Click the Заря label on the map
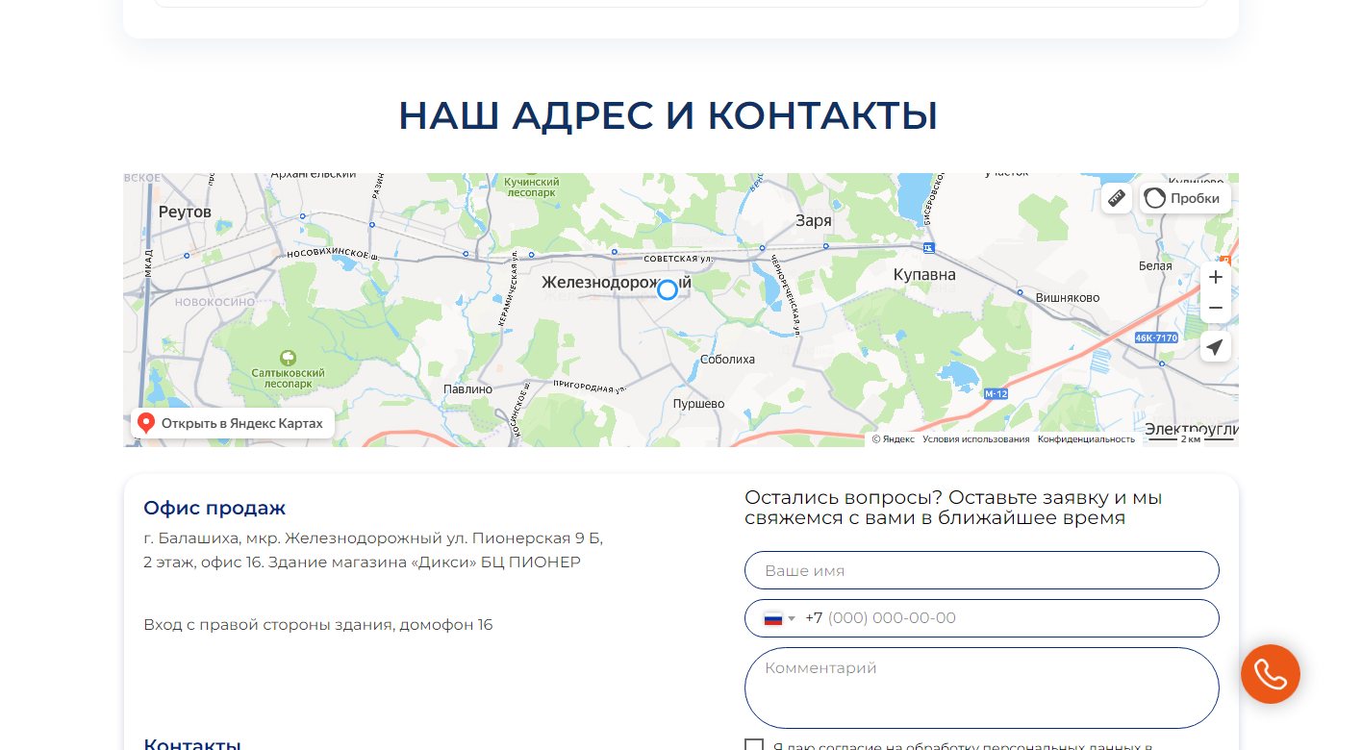Screen dimensions: 1362x750 [813, 220]
